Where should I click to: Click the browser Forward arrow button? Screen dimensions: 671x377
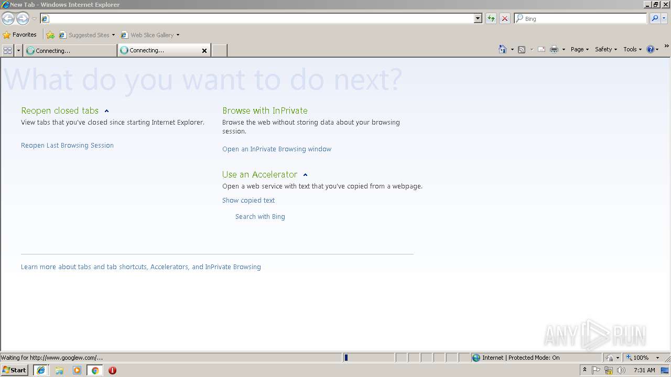(x=23, y=18)
